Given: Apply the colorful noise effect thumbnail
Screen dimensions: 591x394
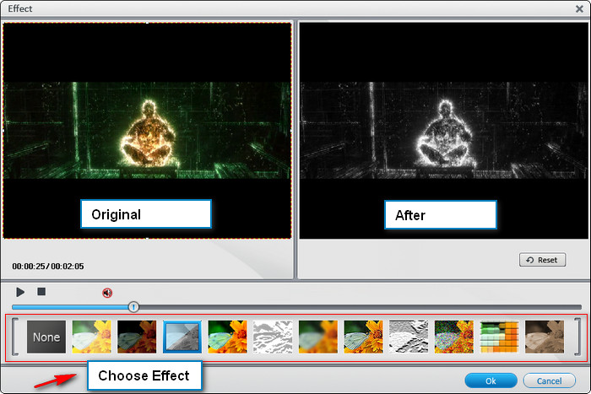Looking at the screenshot, I should (454, 337).
